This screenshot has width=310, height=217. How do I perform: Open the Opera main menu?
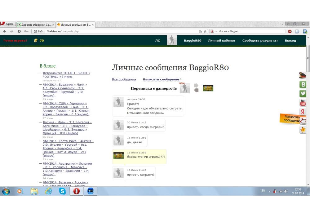click(7, 24)
